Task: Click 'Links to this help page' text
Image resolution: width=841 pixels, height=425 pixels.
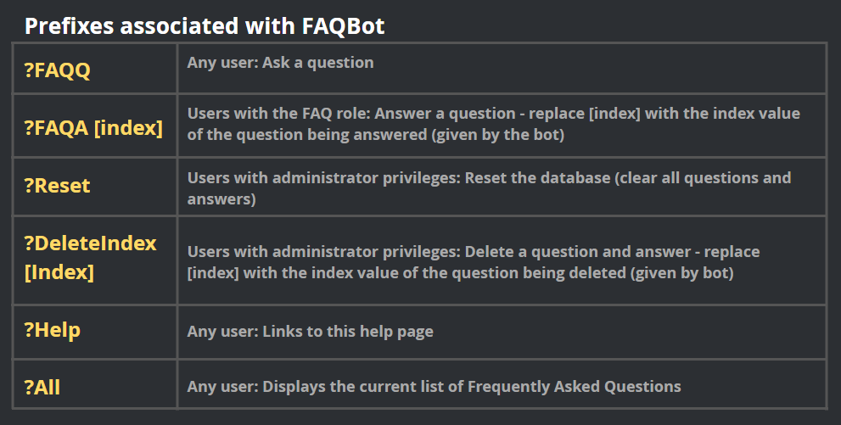Action: coord(348,331)
